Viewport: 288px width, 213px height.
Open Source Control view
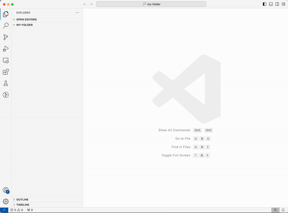pos(6,37)
